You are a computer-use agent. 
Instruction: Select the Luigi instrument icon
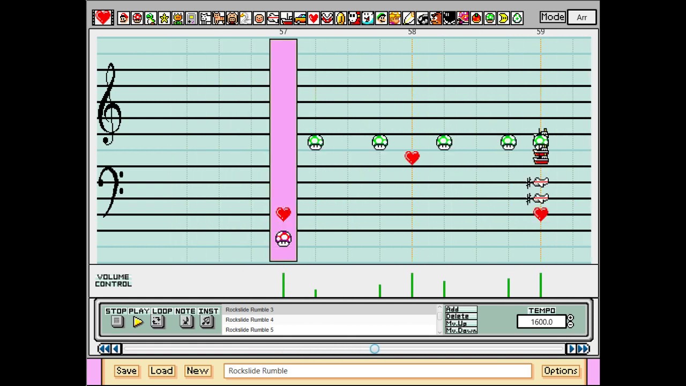[x=382, y=18]
